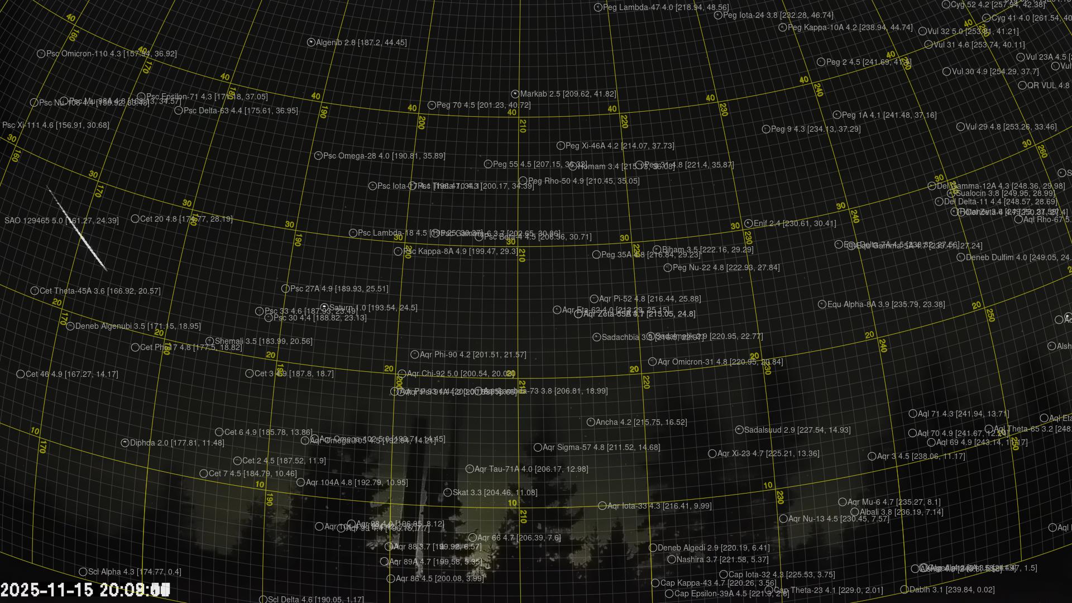1072x603 pixels.
Task: Click the Markab star marker circle
Action: 515,94
